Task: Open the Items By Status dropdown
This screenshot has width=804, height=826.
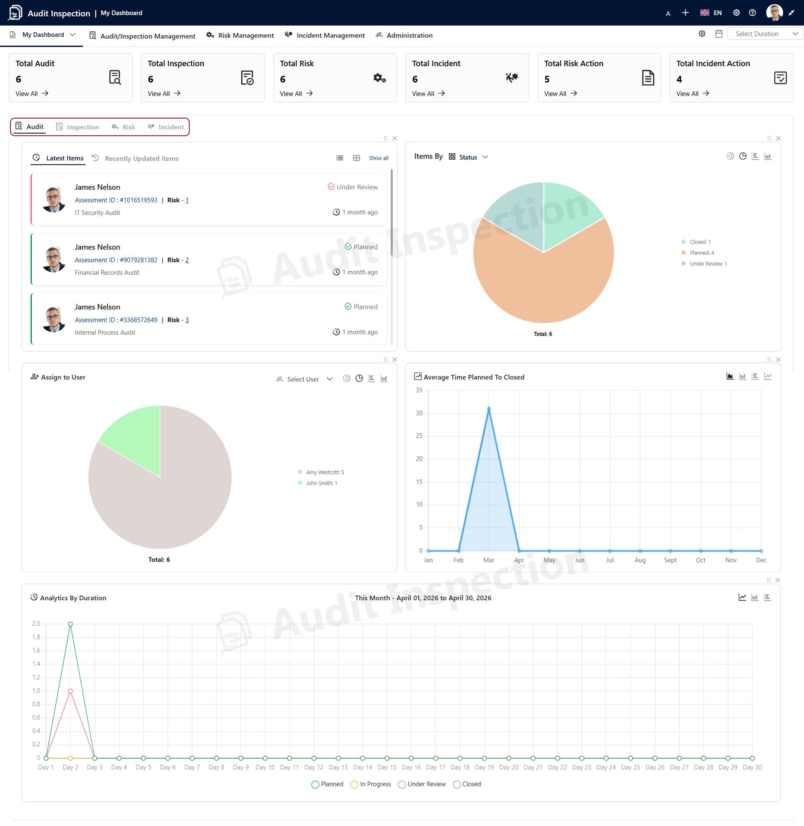Action: (468, 157)
